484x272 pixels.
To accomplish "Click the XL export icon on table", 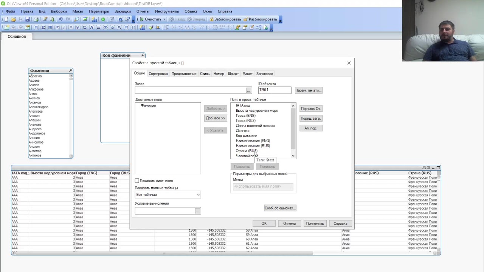I will tap(429, 168).
